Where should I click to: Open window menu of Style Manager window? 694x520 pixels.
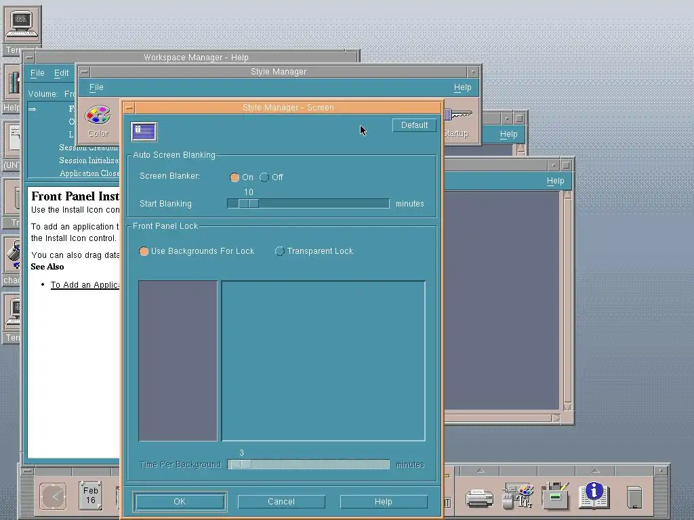coord(84,72)
